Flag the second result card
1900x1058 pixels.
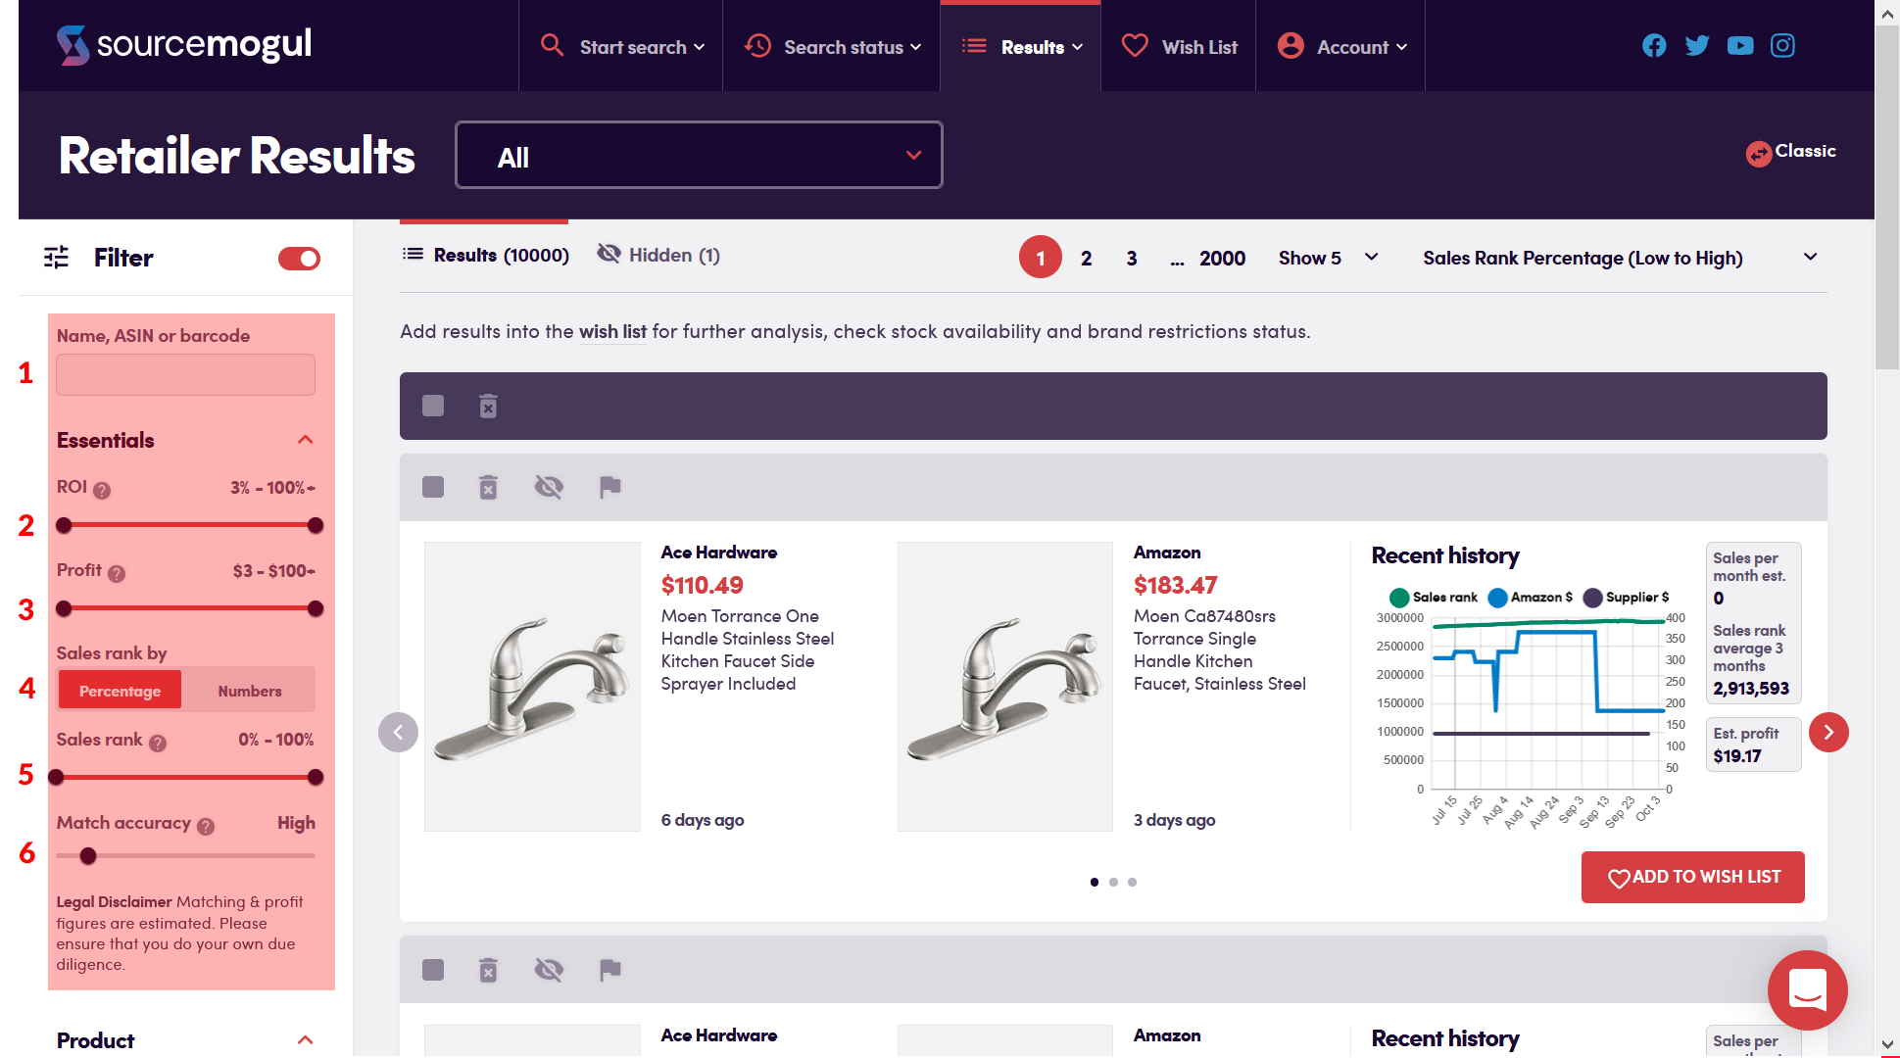(x=609, y=970)
